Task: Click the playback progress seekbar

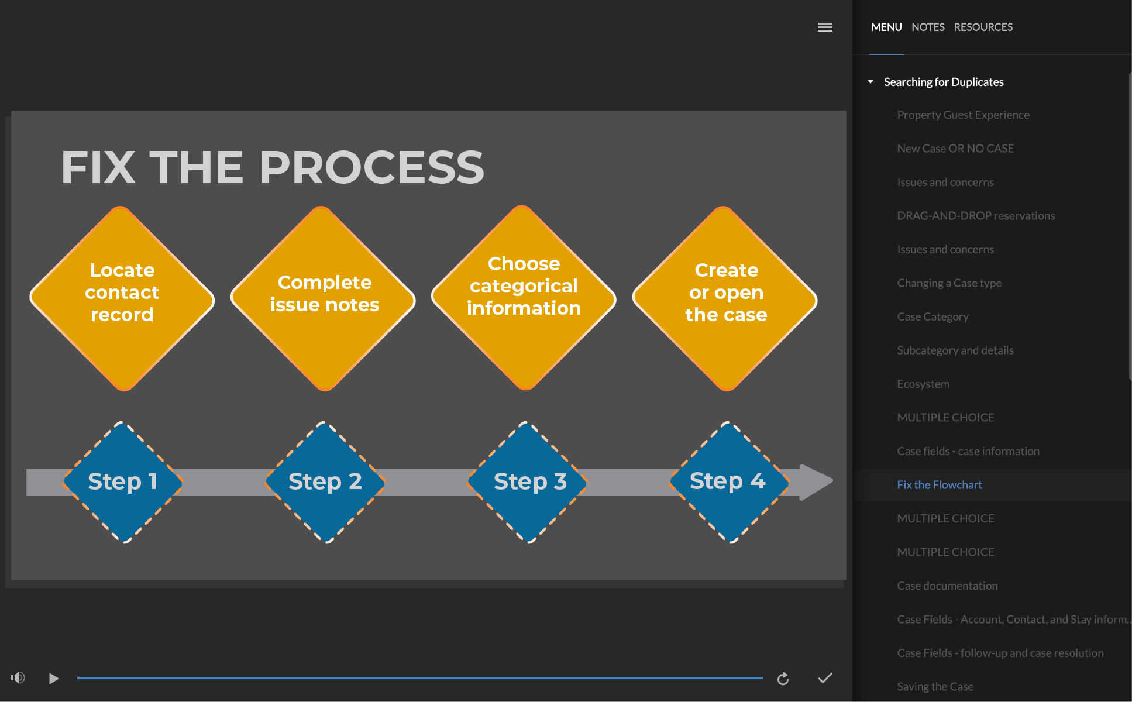Action: (419, 678)
